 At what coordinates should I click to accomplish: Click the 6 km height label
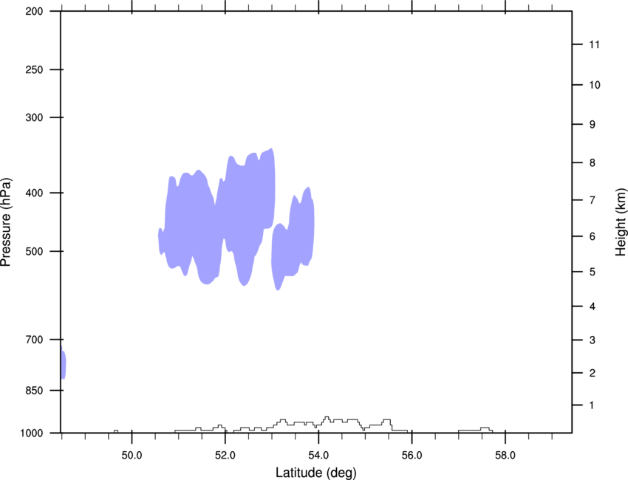[x=593, y=236]
